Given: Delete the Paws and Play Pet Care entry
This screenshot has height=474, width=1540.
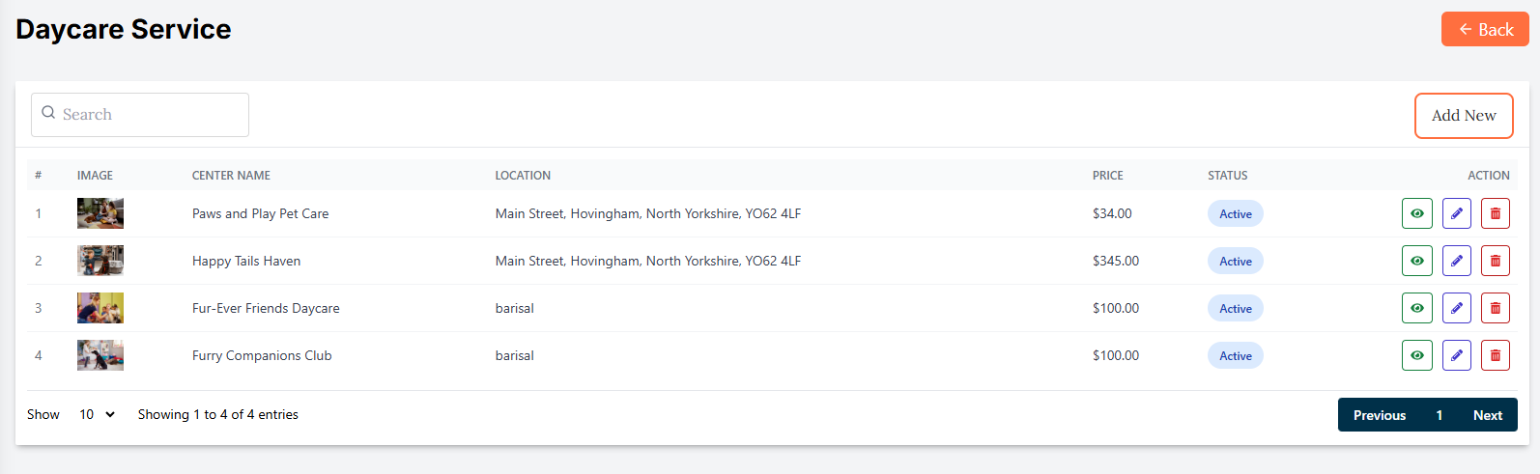Looking at the screenshot, I should 1495,213.
